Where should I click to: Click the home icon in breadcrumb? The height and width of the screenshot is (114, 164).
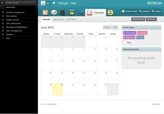click(54, 3)
